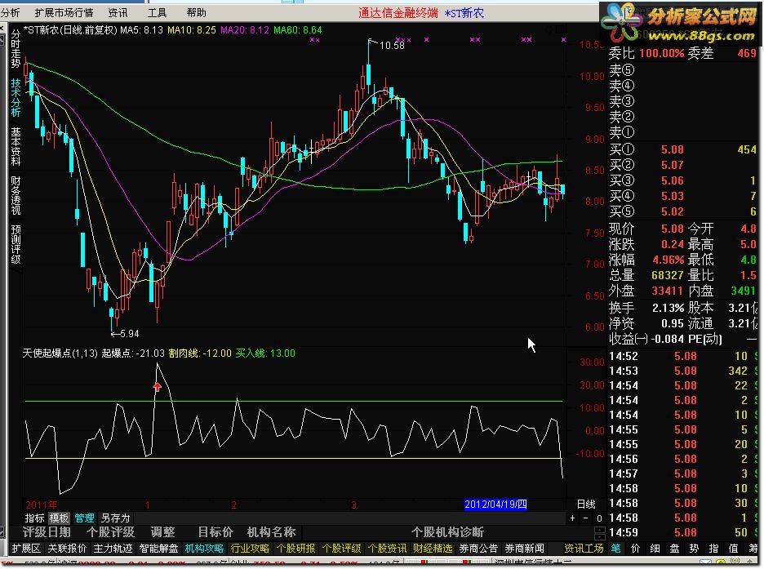Click the 目标价 column header
The height and width of the screenshot is (569, 764).
tap(215, 532)
